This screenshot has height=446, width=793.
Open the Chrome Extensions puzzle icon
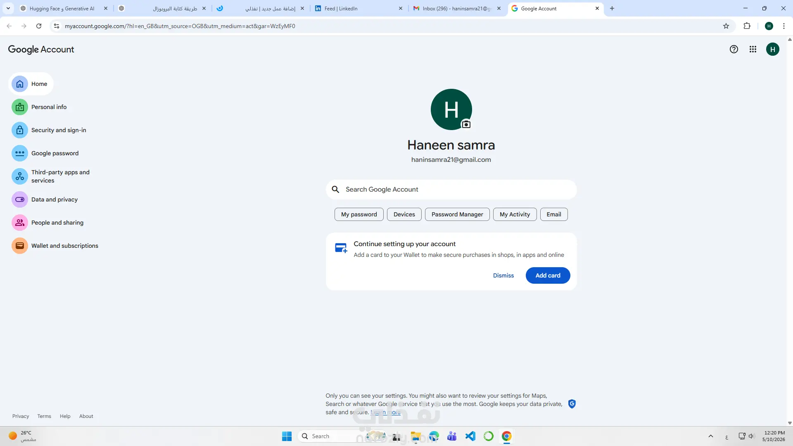[x=747, y=26]
